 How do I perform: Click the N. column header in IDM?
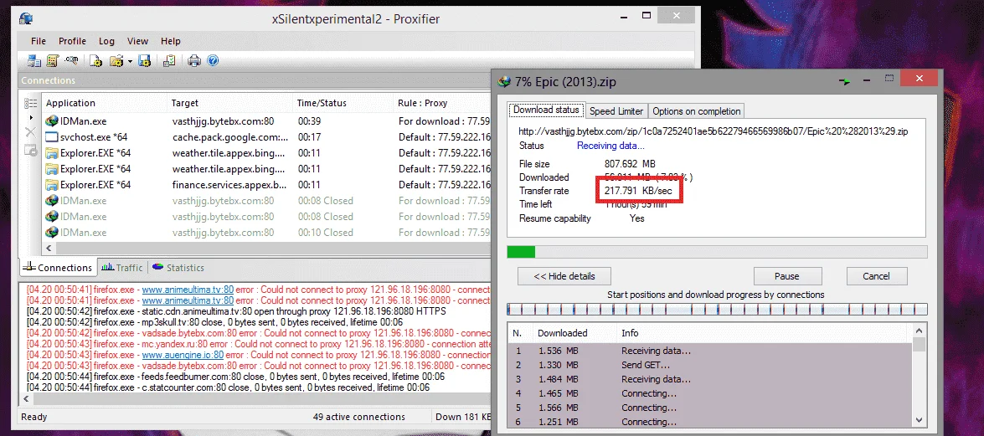click(x=519, y=333)
